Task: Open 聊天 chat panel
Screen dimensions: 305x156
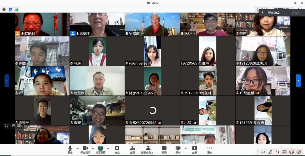Action: click(164, 149)
